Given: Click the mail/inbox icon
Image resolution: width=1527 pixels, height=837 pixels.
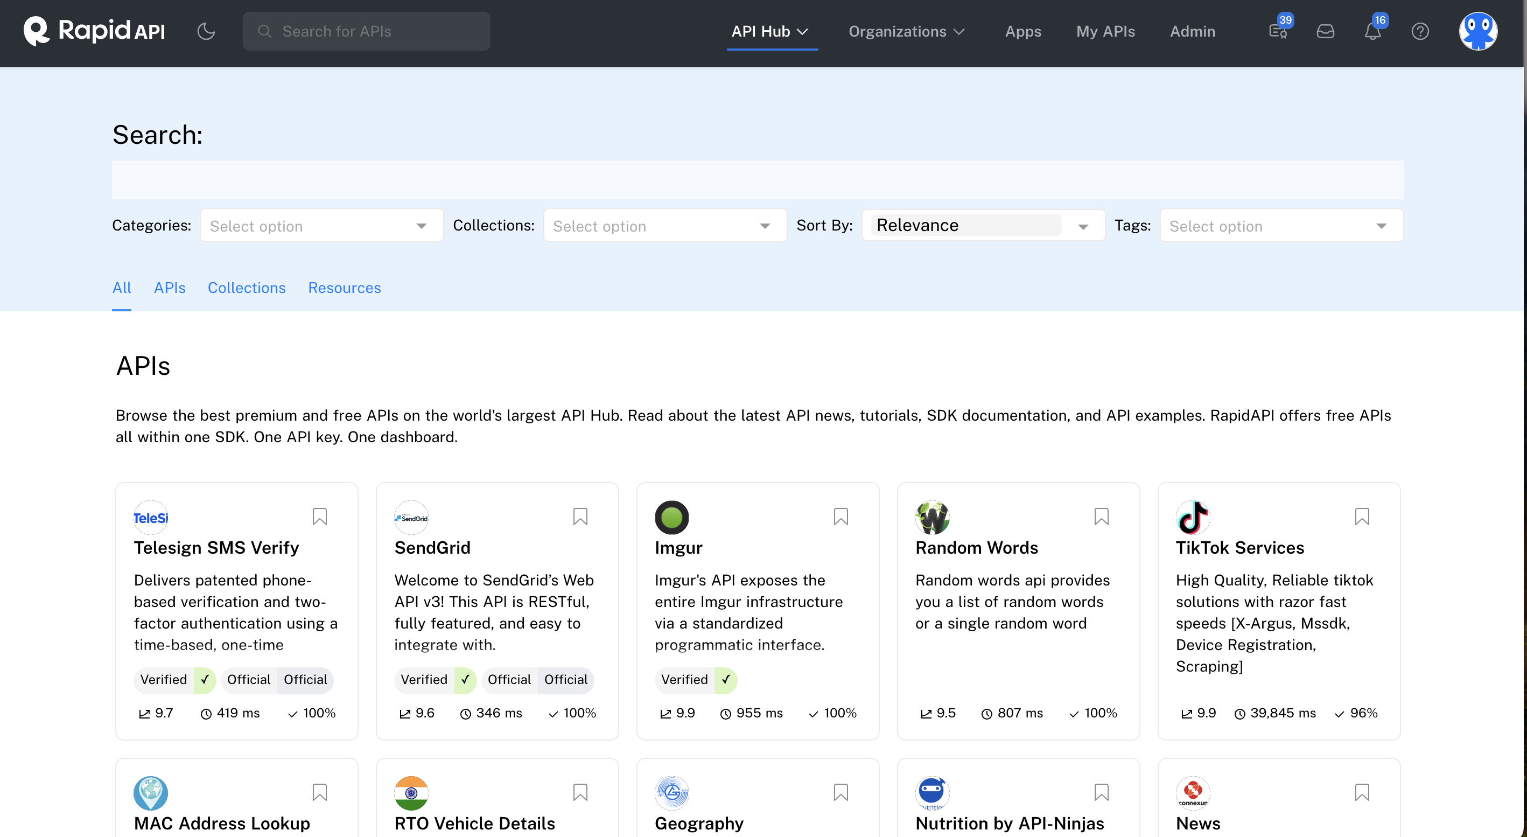Looking at the screenshot, I should (1326, 31).
